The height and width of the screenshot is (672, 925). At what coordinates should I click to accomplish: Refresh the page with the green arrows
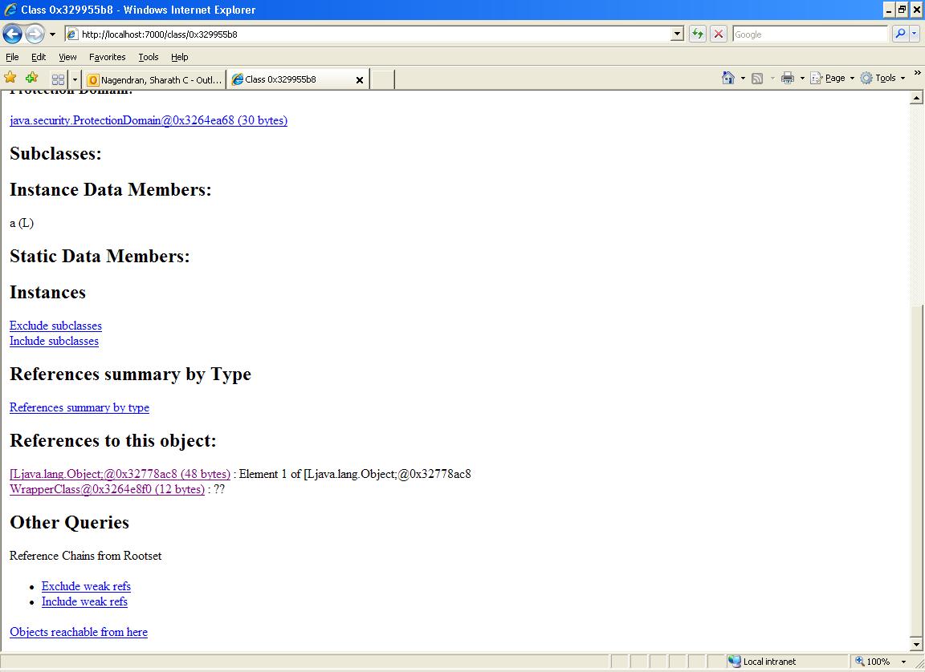click(697, 34)
